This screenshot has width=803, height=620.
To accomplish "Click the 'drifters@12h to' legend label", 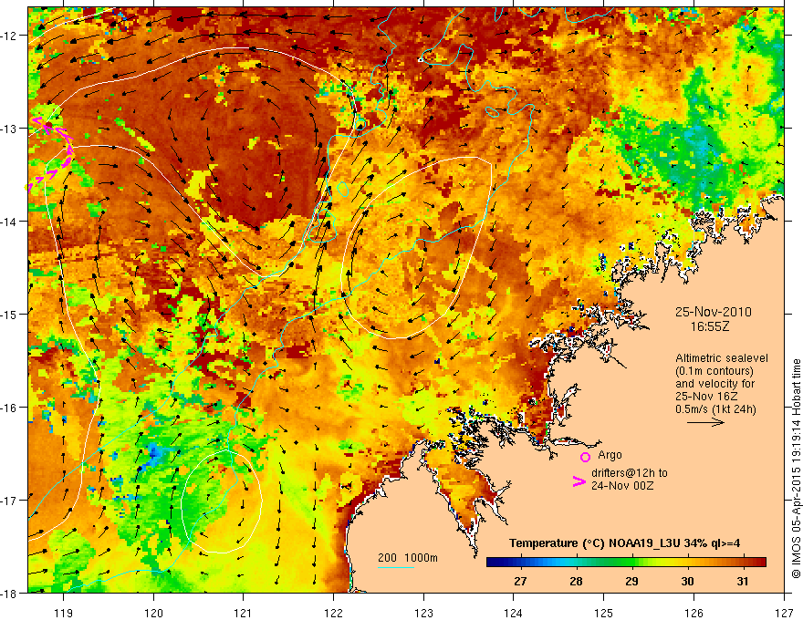I will coord(630,473).
